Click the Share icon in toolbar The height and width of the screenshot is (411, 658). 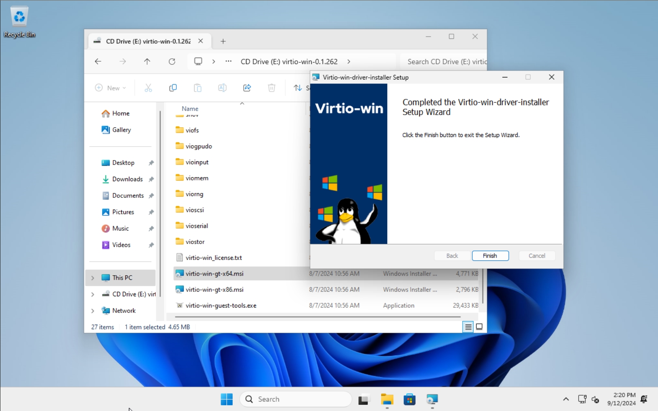247,88
